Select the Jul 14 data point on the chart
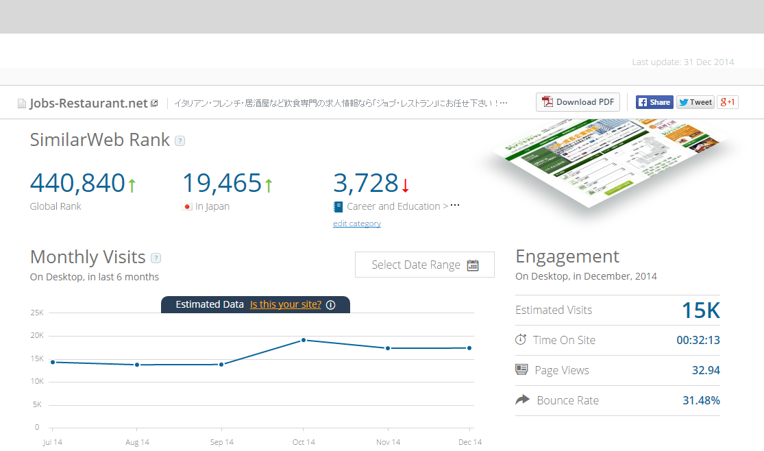Screen dimensions: 764x451 point(53,363)
